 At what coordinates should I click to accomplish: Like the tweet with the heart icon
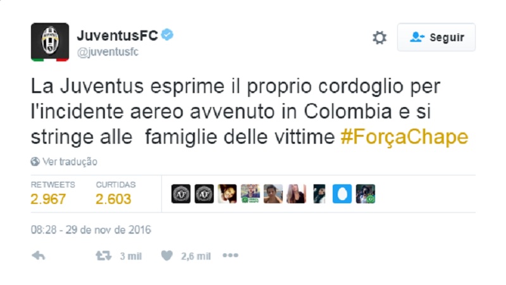pyautogui.click(x=167, y=256)
